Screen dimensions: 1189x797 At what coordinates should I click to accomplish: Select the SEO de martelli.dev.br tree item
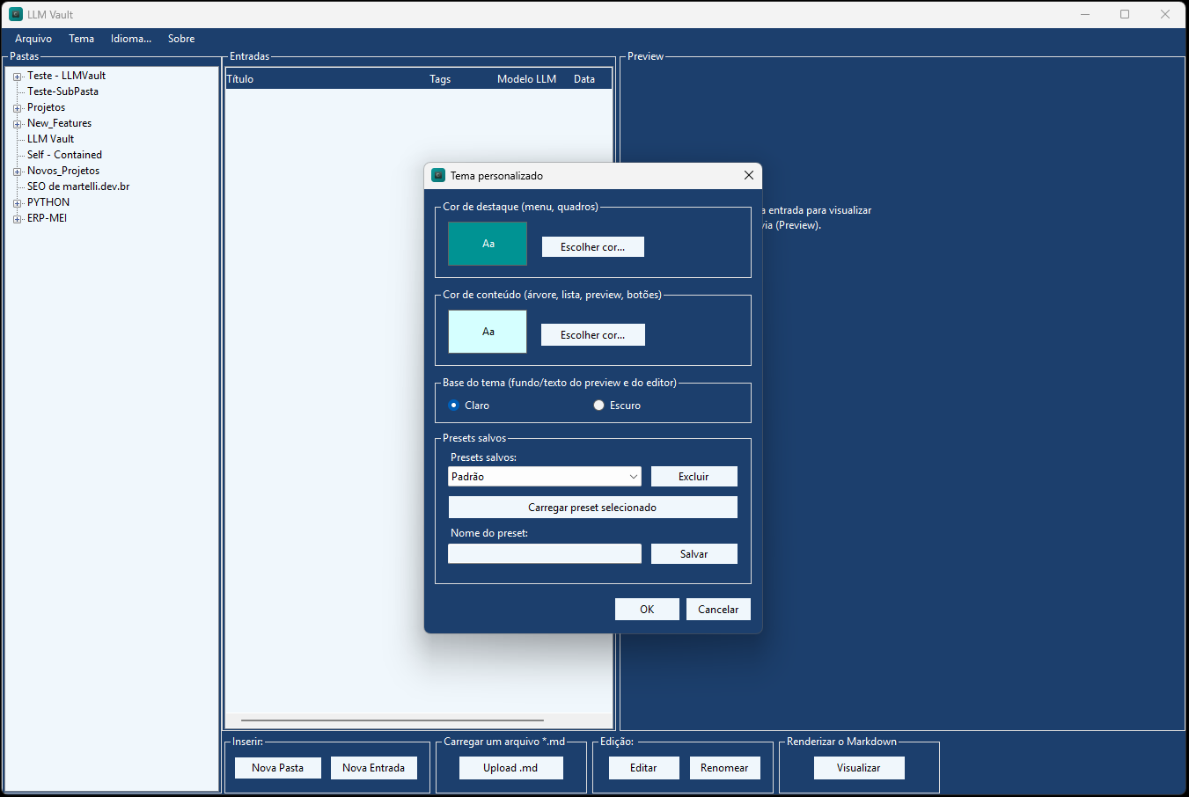point(78,186)
